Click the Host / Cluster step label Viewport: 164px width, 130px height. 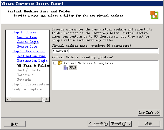pyautogui.click(x=30, y=70)
